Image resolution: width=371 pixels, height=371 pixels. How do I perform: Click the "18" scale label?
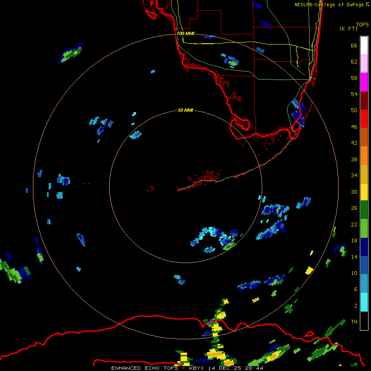(x=354, y=241)
